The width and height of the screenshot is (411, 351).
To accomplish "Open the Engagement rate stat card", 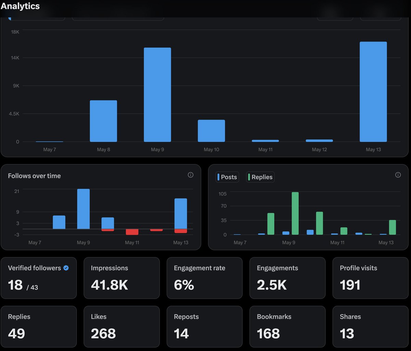I will pos(204,278).
